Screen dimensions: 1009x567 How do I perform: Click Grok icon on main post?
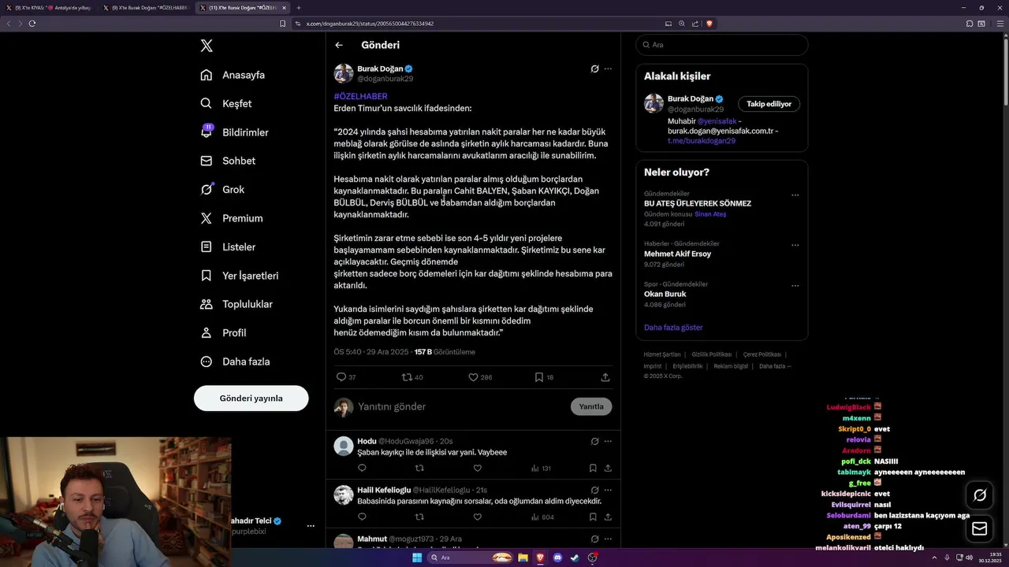tap(595, 69)
